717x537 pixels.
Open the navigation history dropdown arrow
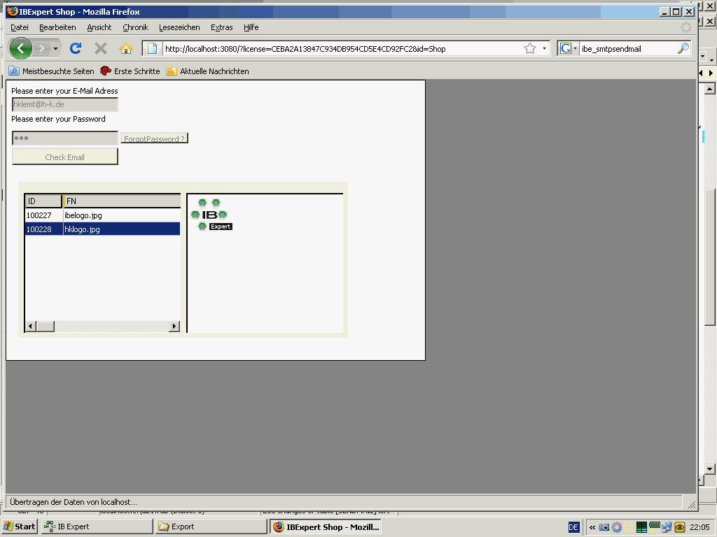click(55, 48)
